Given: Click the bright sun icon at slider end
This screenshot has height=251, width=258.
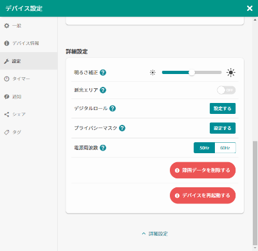Looking at the screenshot, I should pyautogui.click(x=231, y=73).
